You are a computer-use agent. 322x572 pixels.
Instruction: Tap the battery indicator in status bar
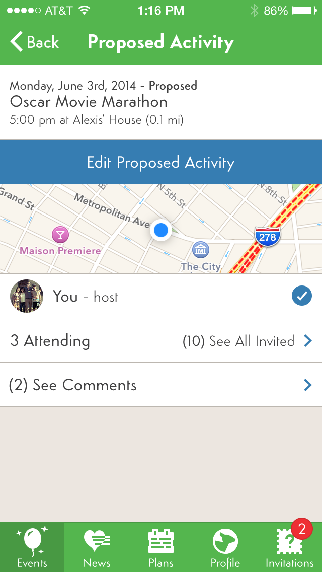(304, 11)
